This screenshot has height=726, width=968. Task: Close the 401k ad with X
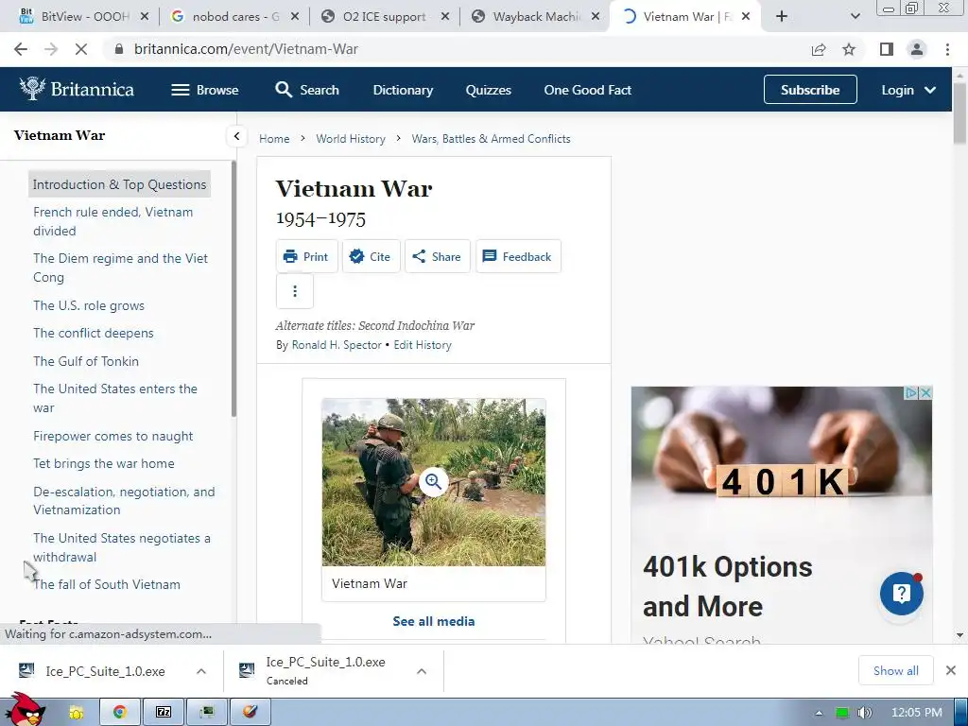[x=925, y=392]
